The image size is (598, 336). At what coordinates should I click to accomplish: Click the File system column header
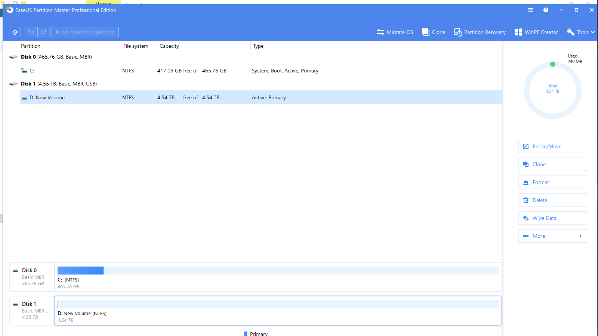pyautogui.click(x=136, y=46)
